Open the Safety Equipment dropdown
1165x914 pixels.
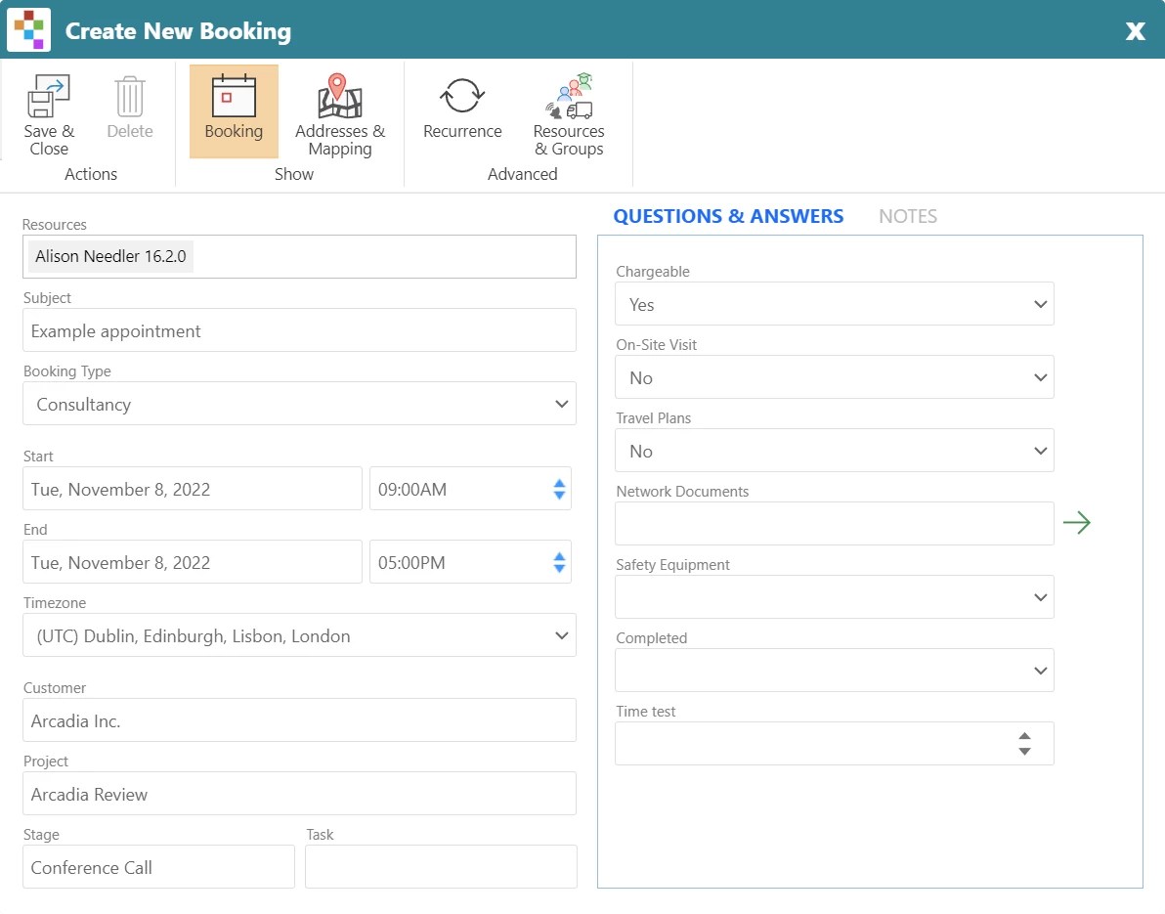[1039, 596]
